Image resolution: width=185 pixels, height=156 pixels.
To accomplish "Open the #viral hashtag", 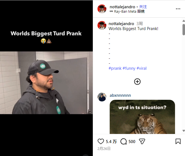I will pyautogui.click(x=142, y=68).
